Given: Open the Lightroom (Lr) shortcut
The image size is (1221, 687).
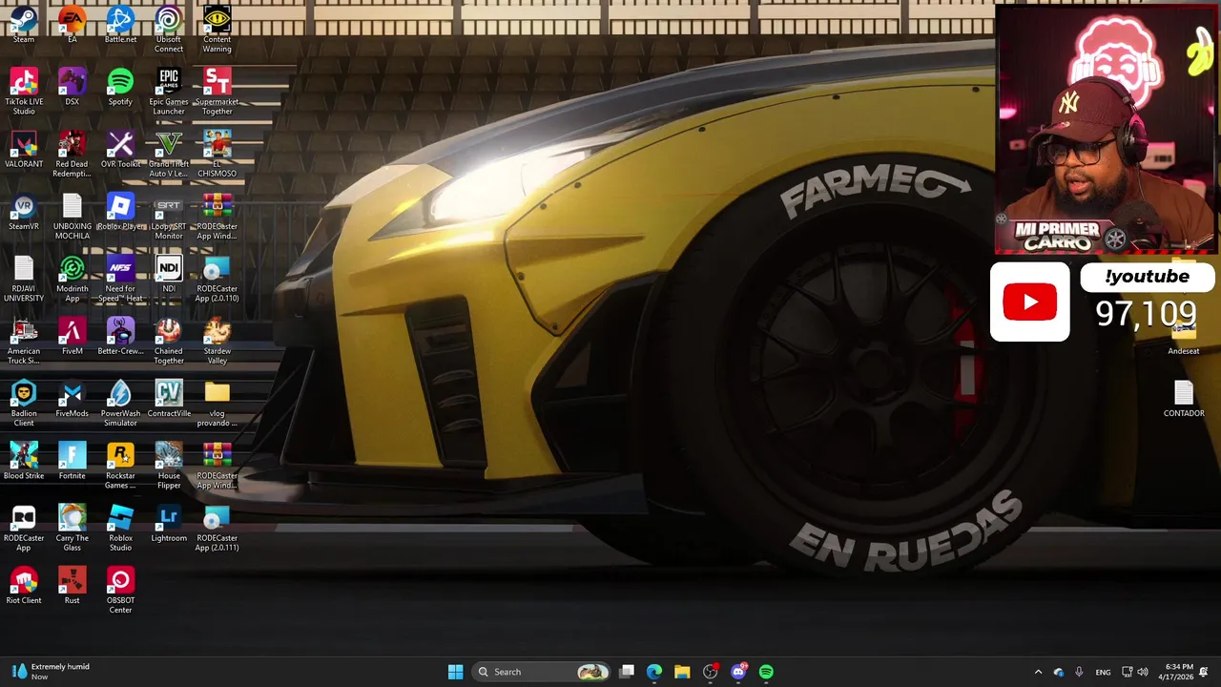Looking at the screenshot, I should [x=169, y=523].
